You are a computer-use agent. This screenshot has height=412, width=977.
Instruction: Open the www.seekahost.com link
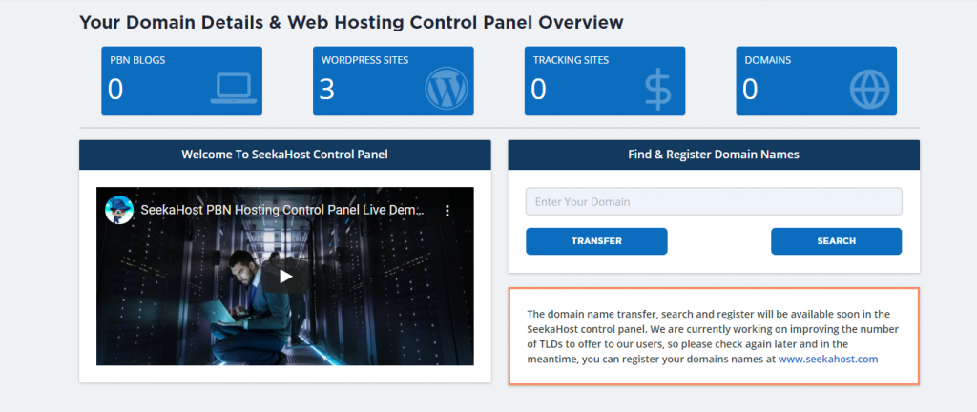click(828, 360)
